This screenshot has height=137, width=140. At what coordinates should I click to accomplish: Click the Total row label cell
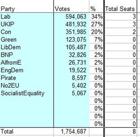click(27, 131)
